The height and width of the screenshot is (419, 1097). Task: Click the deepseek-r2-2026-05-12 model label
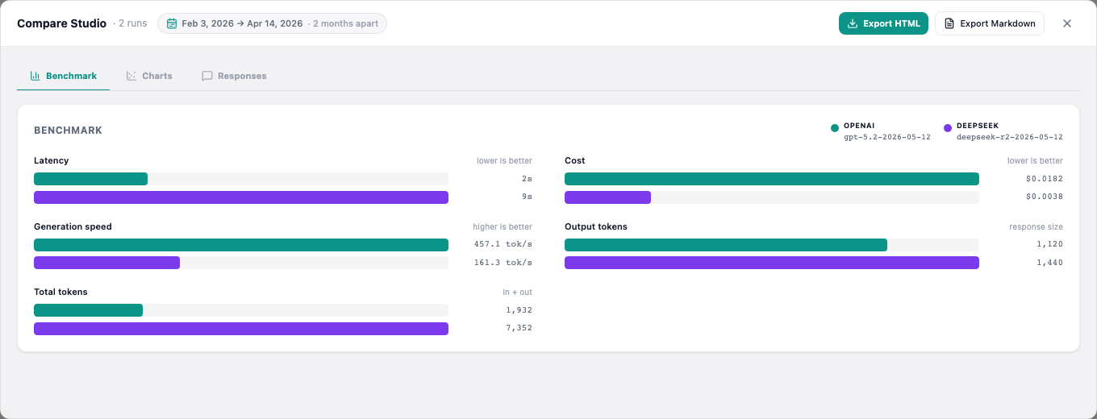tap(1010, 137)
